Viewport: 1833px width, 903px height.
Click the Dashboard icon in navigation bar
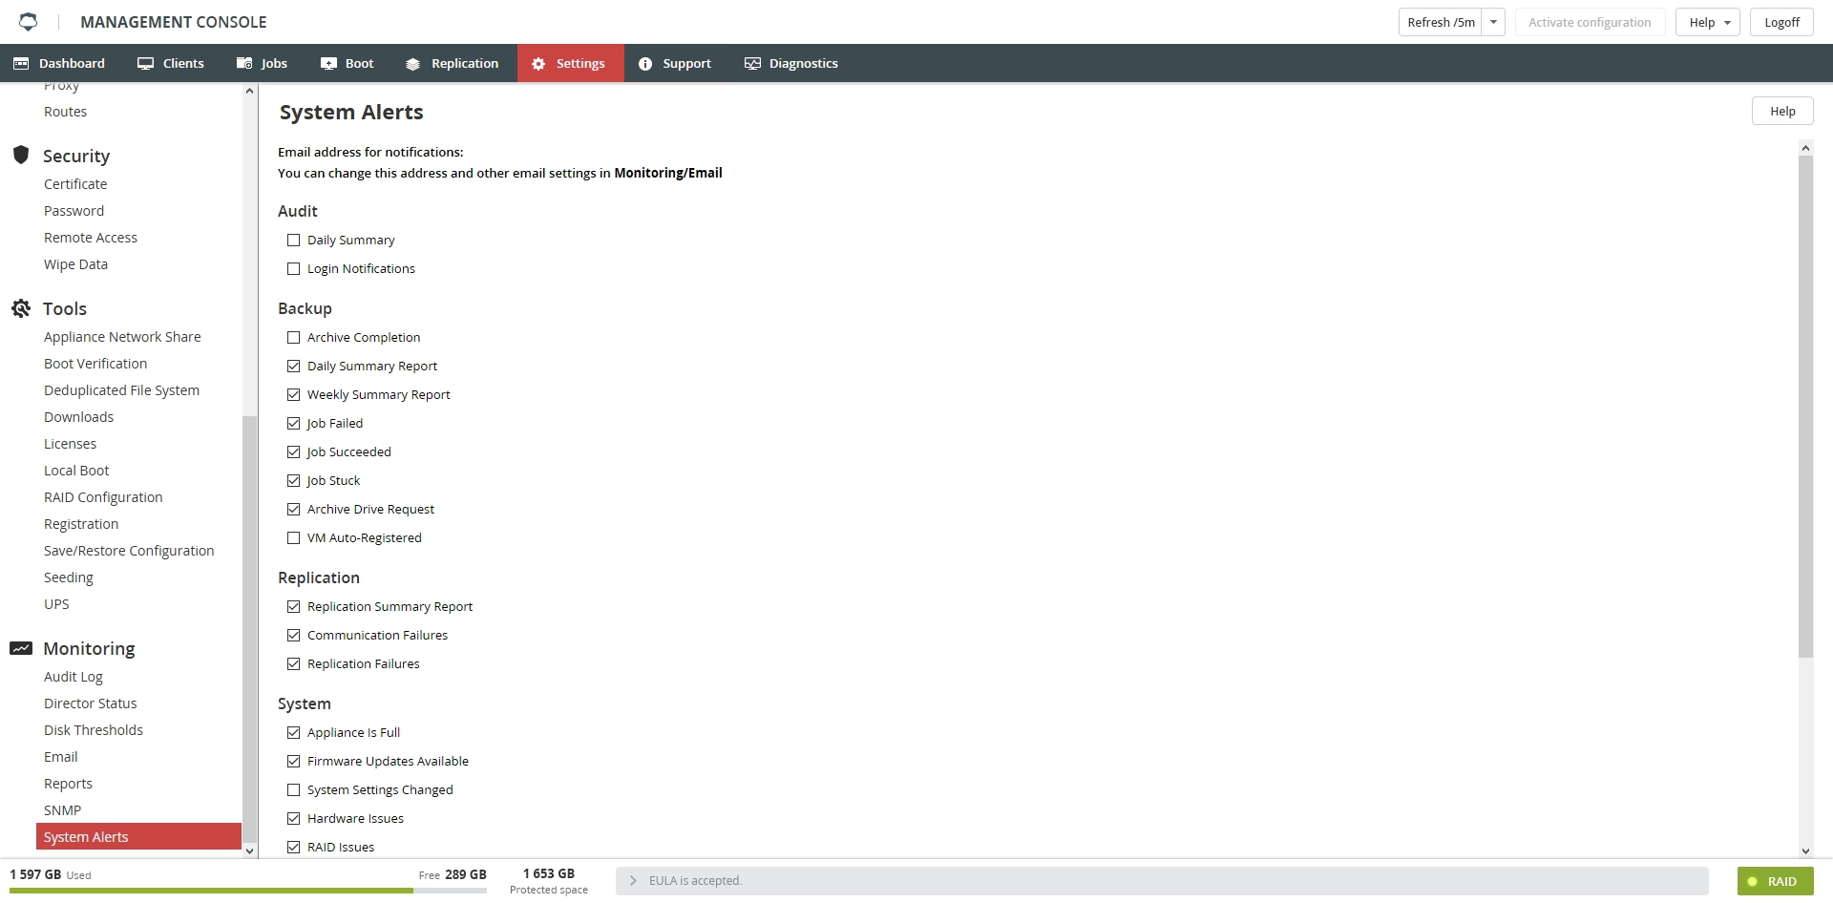[21, 63]
